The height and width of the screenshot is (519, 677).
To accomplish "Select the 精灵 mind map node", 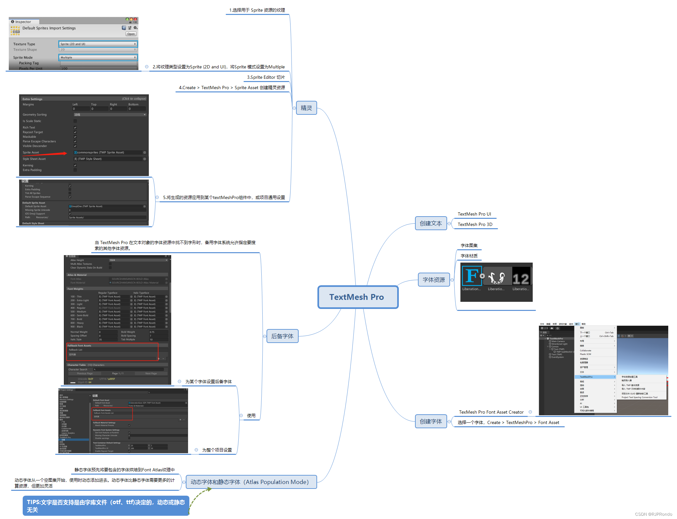I will 306,108.
